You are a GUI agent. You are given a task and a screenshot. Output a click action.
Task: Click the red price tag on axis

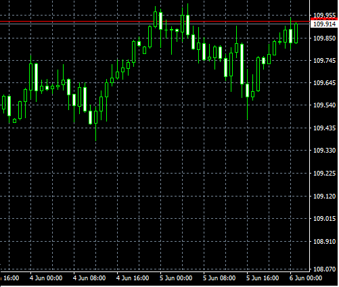tap(324, 19)
